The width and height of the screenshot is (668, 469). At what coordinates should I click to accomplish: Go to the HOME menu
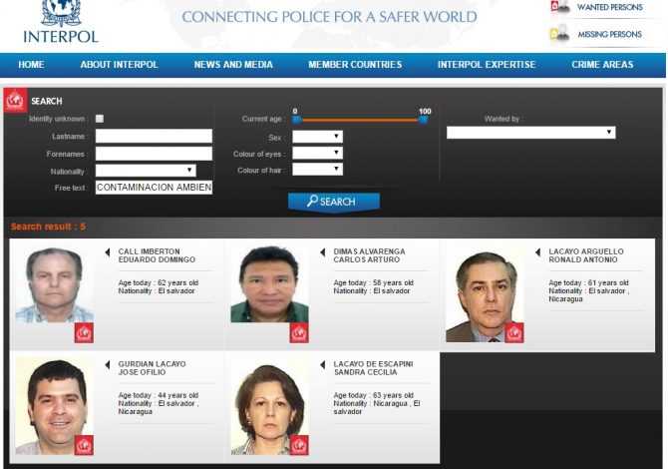31,65
